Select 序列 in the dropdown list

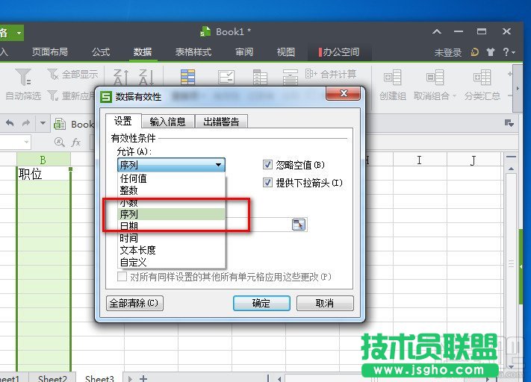coord(171,214)
